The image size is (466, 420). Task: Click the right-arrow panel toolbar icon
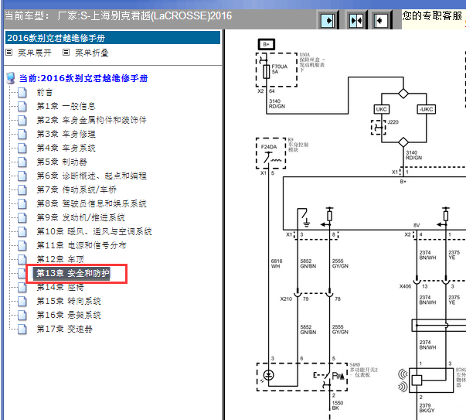pyautogui.click(x=328, y=21)
